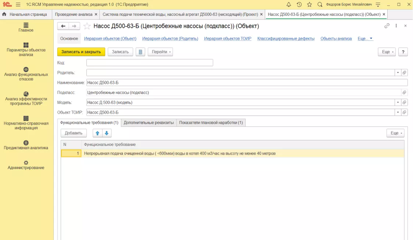Add this object to favorites star
Screen dimensions: 413x240
(x=87, y=26)
